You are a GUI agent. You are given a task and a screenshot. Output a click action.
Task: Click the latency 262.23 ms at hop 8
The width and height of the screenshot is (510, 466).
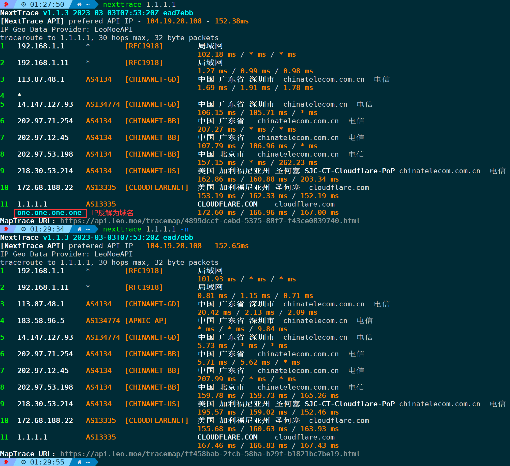[x=298, y=163]
